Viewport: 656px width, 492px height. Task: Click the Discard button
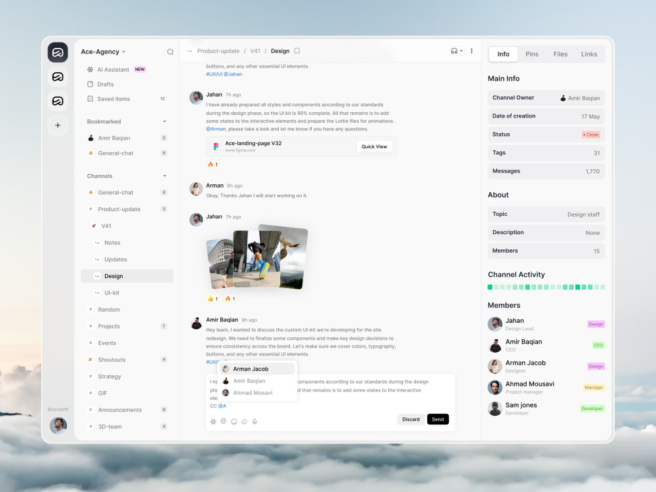[411, 419]
